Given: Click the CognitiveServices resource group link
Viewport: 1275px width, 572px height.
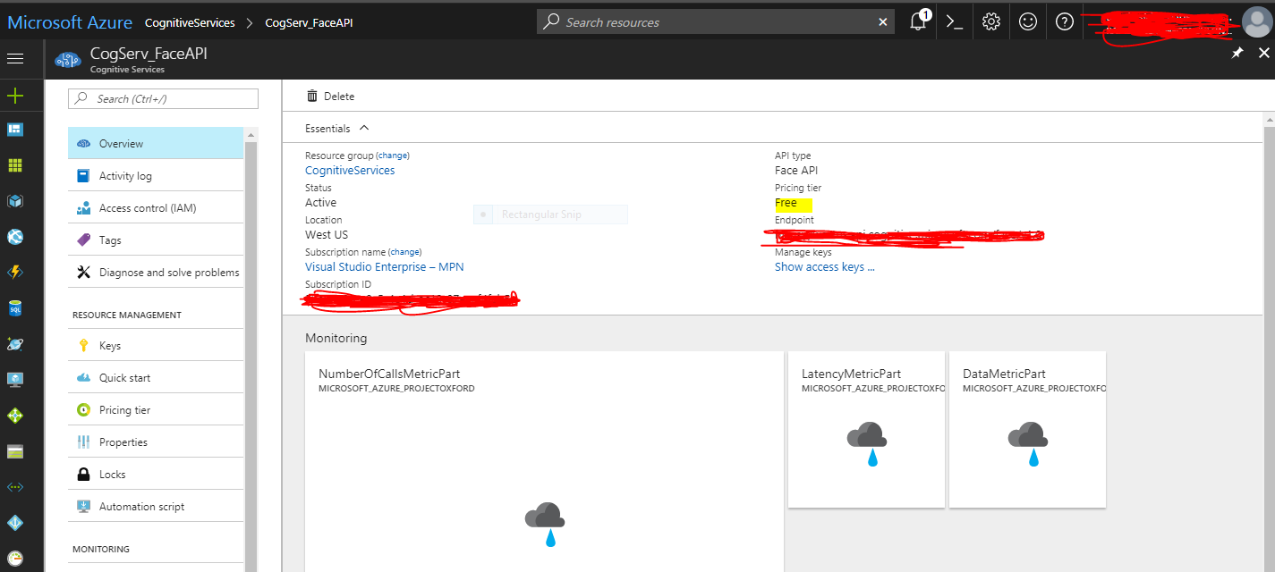Looking at the screenshot, I should (350, 170).
